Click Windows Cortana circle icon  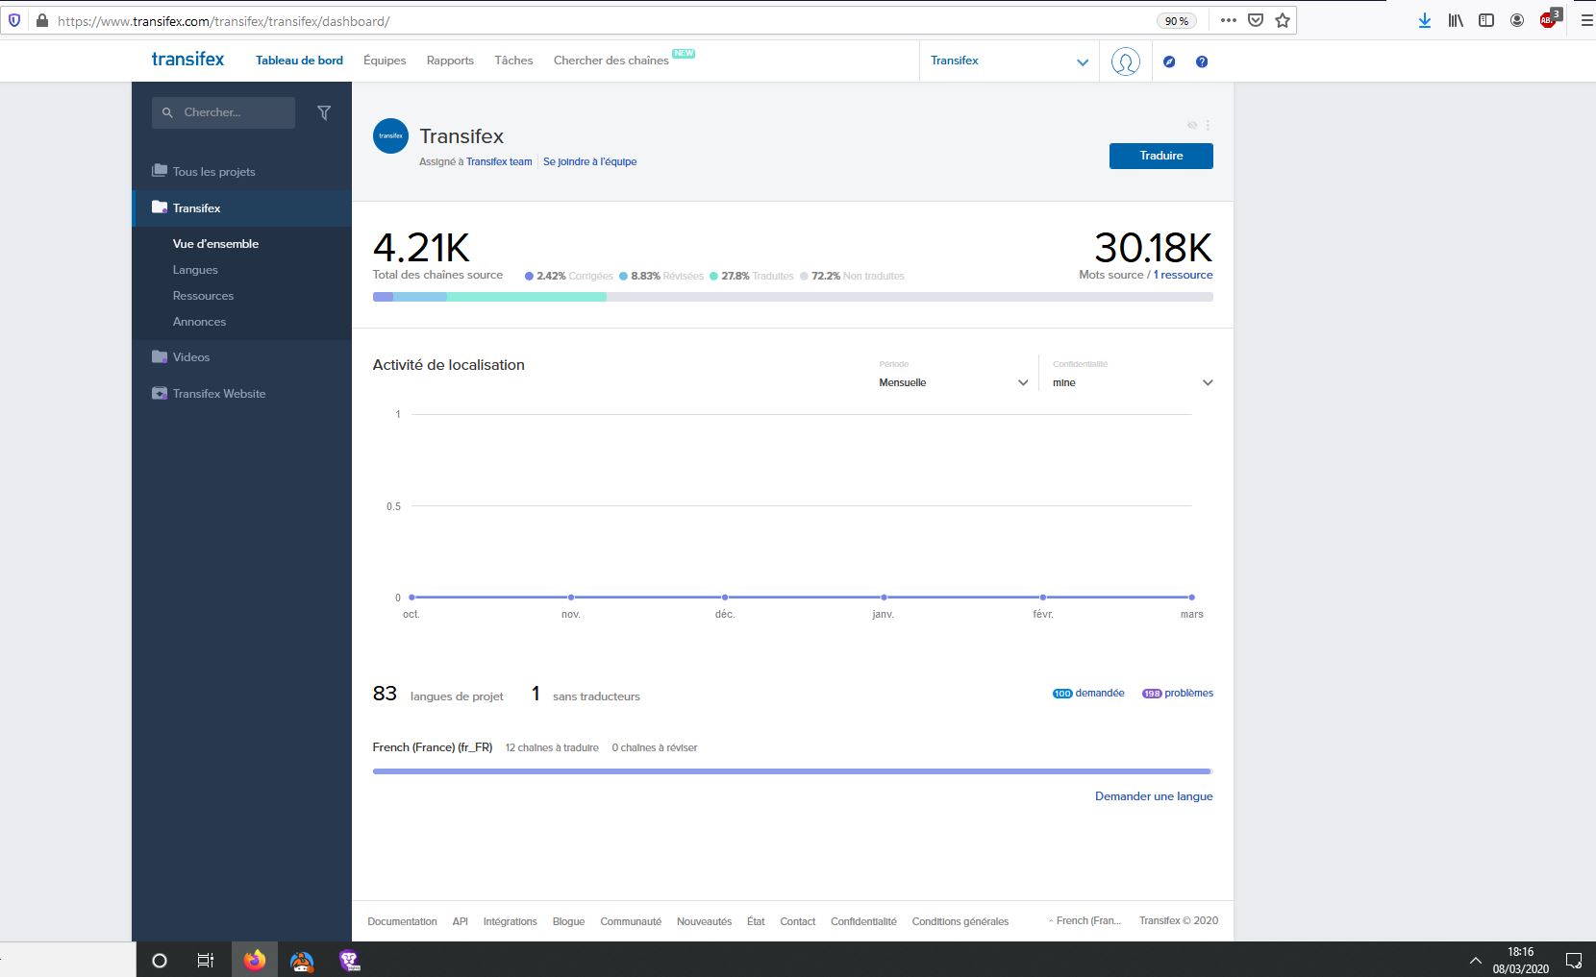160,960
